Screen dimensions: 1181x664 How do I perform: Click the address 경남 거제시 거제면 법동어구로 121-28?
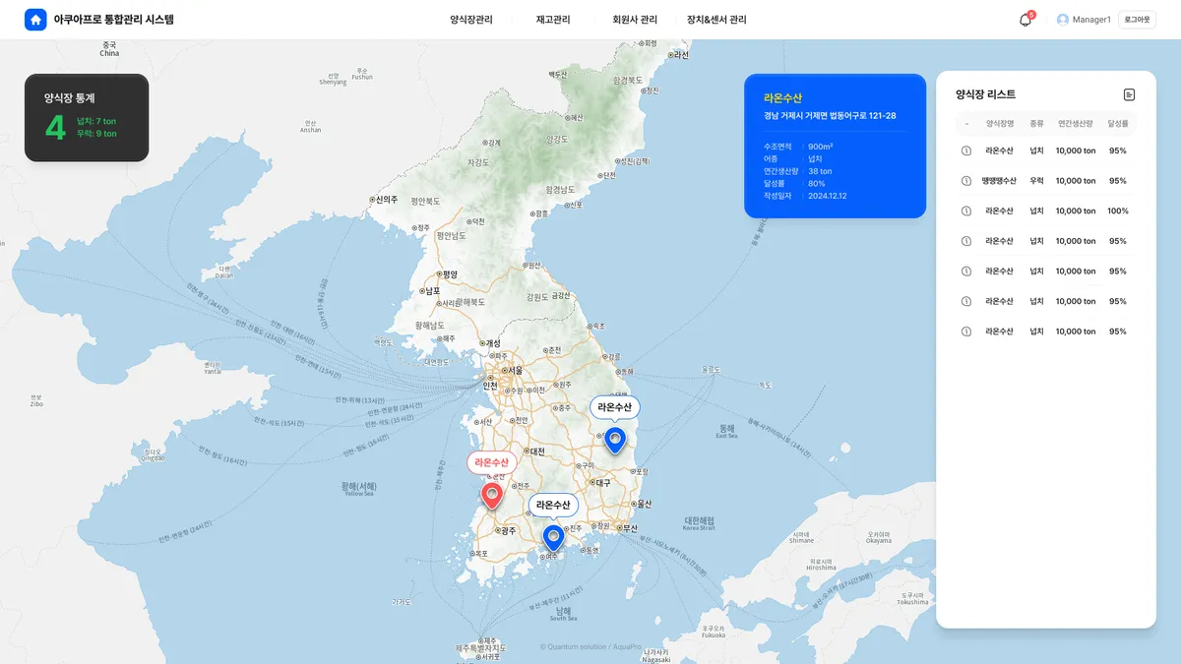click(x=830, y=116)
